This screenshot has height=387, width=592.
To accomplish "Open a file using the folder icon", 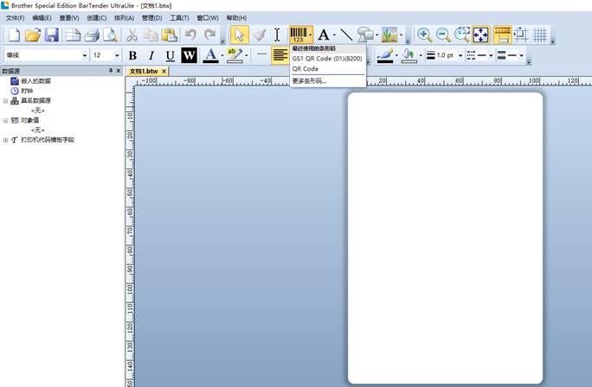I will coord(33,35).
